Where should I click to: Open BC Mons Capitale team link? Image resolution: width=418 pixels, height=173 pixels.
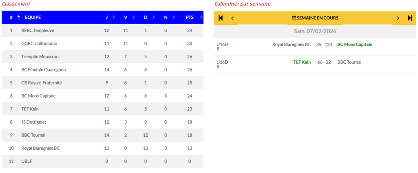point(355,44)
